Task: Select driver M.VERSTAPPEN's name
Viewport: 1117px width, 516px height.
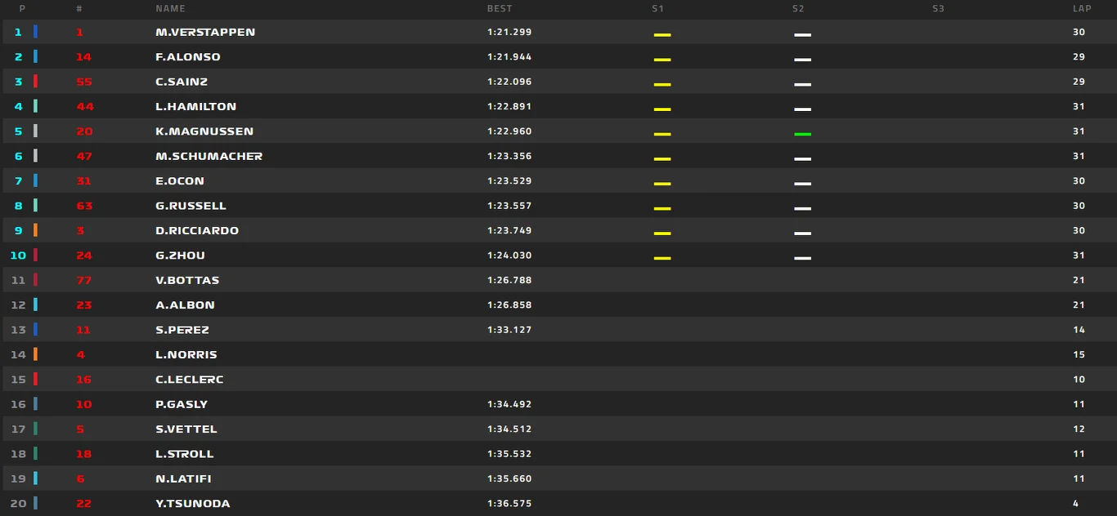Action: [205, 32]
